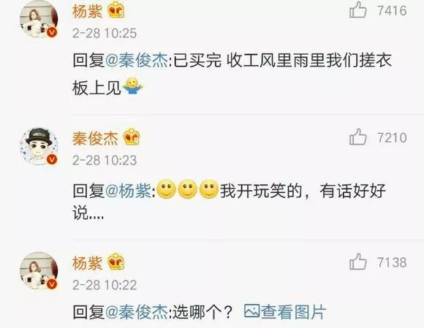
Task: Open 杨紫's avatar on the 10:25 comment
Action: (39, 20)
